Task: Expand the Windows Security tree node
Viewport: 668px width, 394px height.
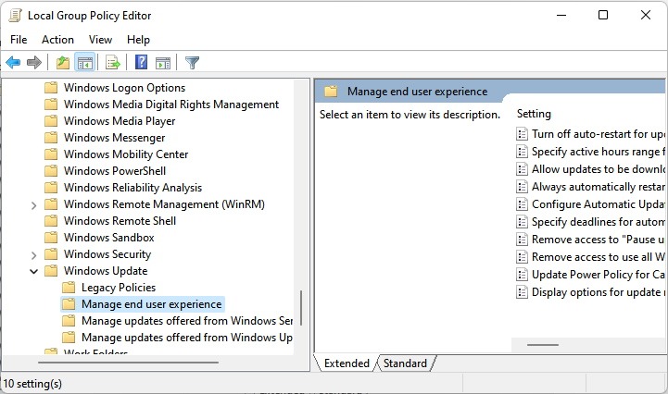Action: (x=33, y=255)
